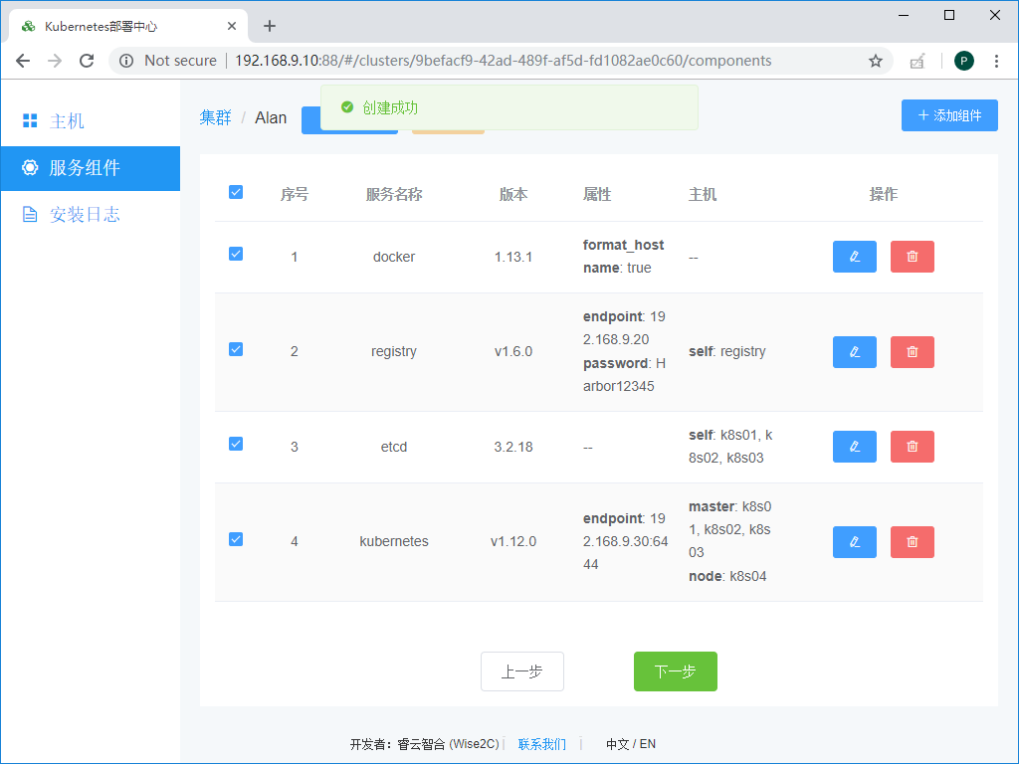Uncheck the etcd row checkbox
This screenshot has height=764, width=1019.
coord(235,445)
